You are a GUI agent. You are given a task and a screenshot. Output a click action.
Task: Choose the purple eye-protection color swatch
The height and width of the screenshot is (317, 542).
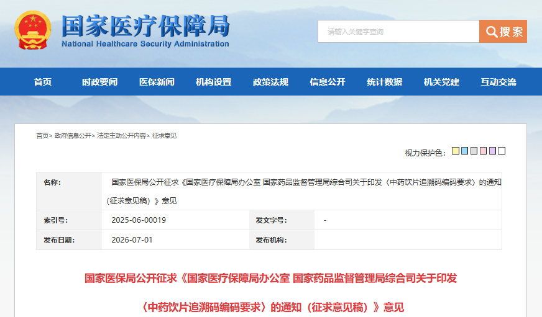click(492, 151)
